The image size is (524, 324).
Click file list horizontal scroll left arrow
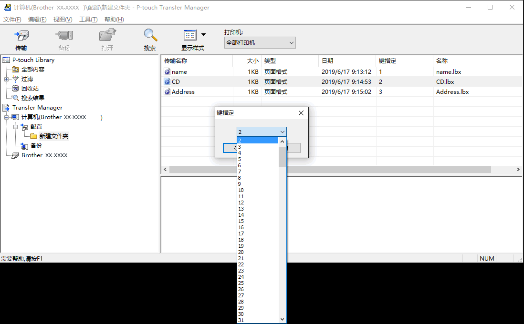(165, 170)
